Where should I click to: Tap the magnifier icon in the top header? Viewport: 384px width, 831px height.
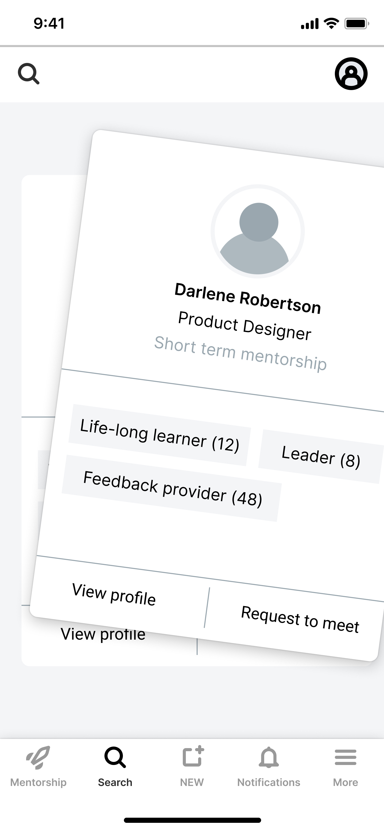pos(29,74)
